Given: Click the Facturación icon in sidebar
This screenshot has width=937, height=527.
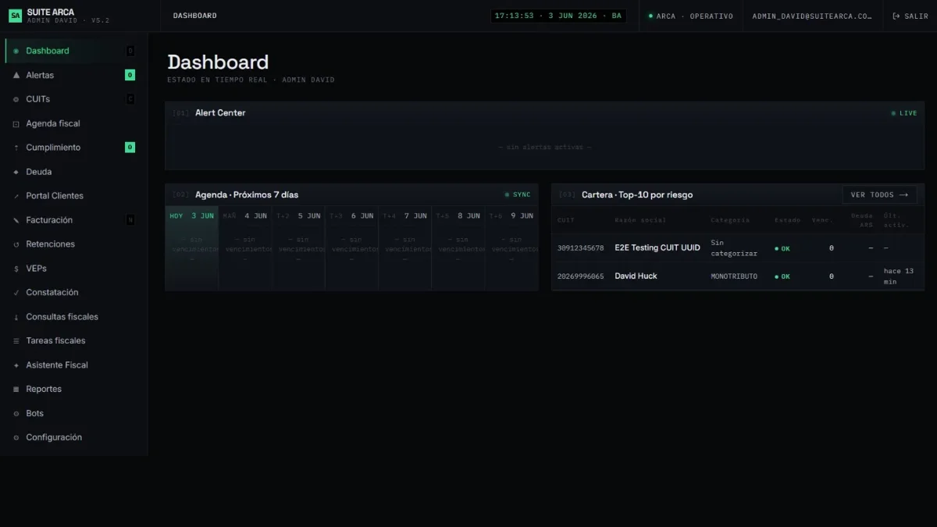Looking at the screenshot, I should tap(16, 220).
